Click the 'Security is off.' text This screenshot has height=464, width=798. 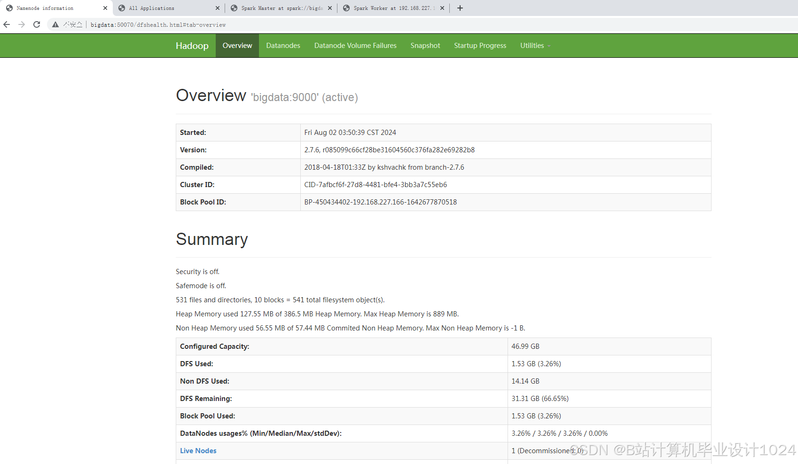pos(198,272)
